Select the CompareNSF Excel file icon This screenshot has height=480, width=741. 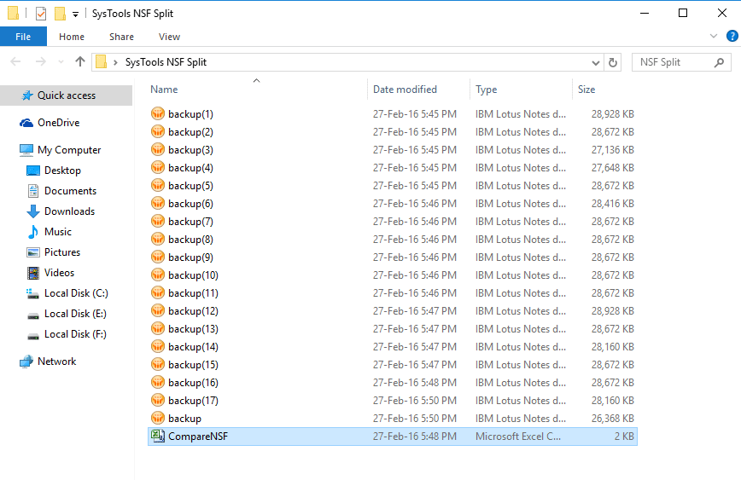(157, 437)
